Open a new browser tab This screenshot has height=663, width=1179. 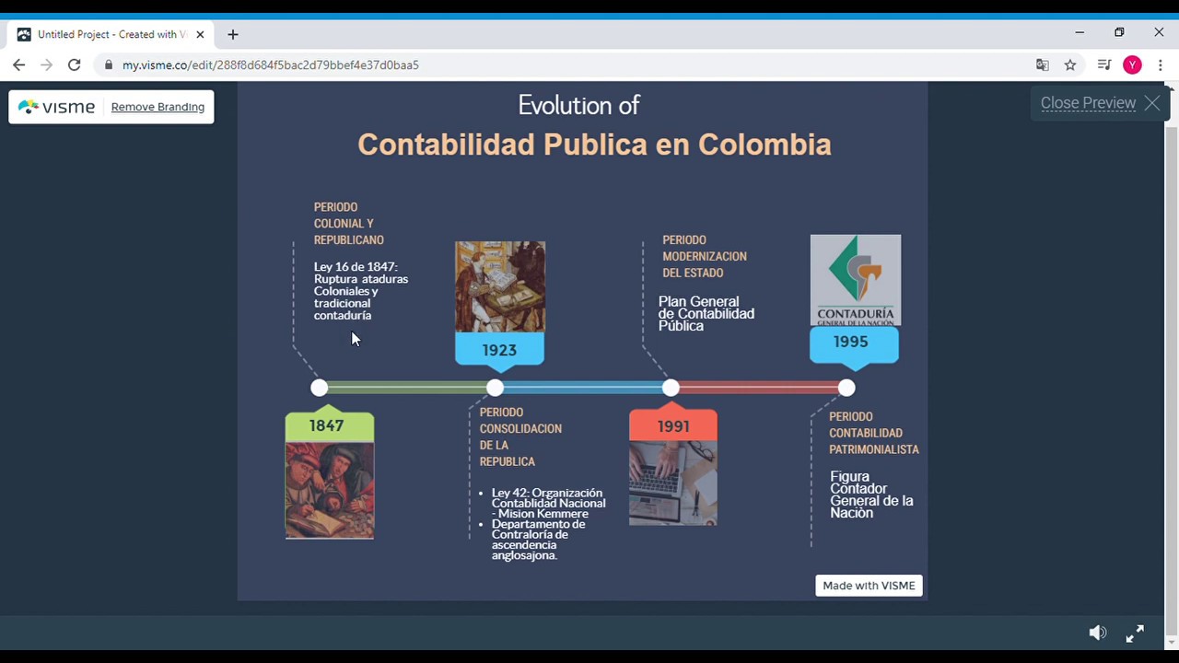[x=233, y=34]
